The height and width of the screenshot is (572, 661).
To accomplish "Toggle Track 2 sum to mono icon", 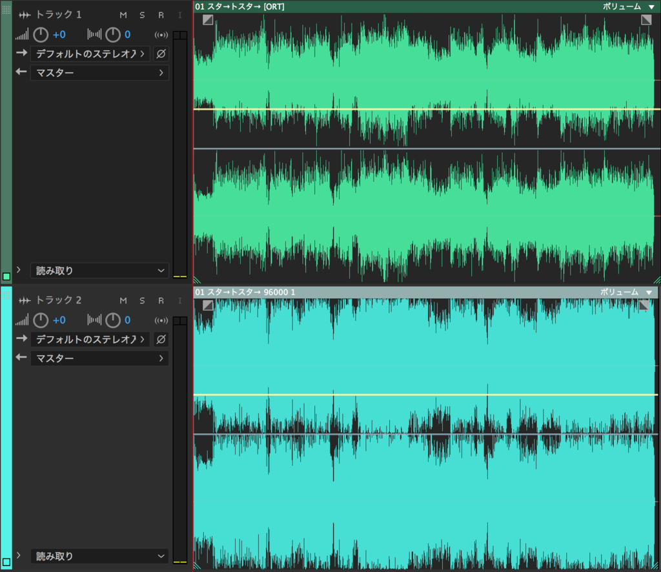I will point(161,321).
